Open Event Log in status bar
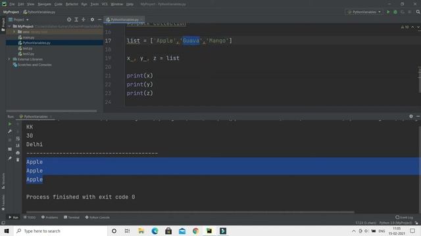Image resolution: width=421 pixels, height=236 pixels. point(405,217)
